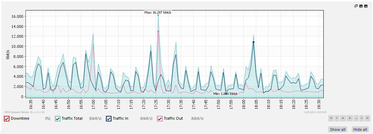373x134 pixels.
Task: Click the 'Traffic In' legend label
Action: coord(120,118)
